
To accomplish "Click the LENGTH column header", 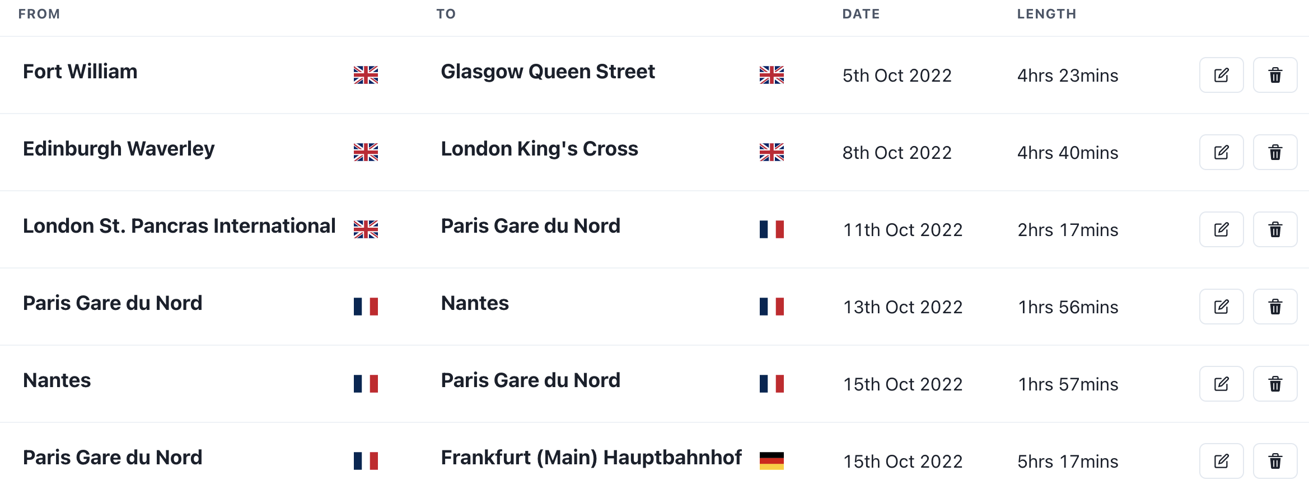I will coord(1046,14).
